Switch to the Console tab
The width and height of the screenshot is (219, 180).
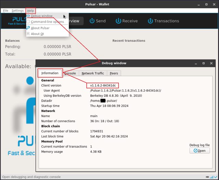(x=70, y=73)
